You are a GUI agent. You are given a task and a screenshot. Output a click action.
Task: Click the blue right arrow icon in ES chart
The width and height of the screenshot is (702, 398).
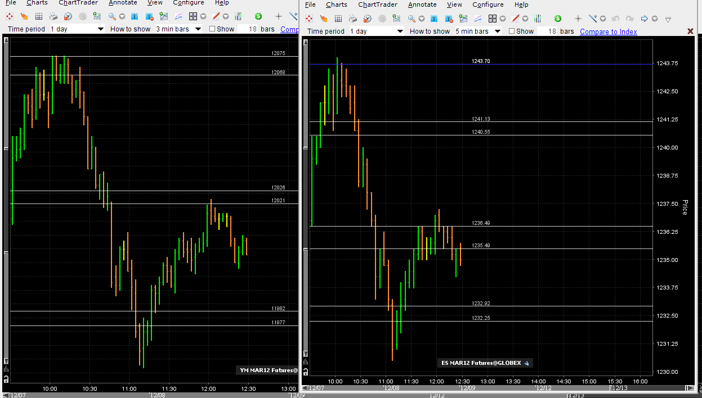click(x=645, y=19)
